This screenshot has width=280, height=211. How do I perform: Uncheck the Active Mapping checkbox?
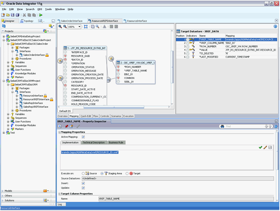[x=83, y=137]
